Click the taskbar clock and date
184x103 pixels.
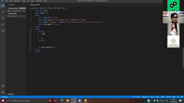tap(174, 101)
